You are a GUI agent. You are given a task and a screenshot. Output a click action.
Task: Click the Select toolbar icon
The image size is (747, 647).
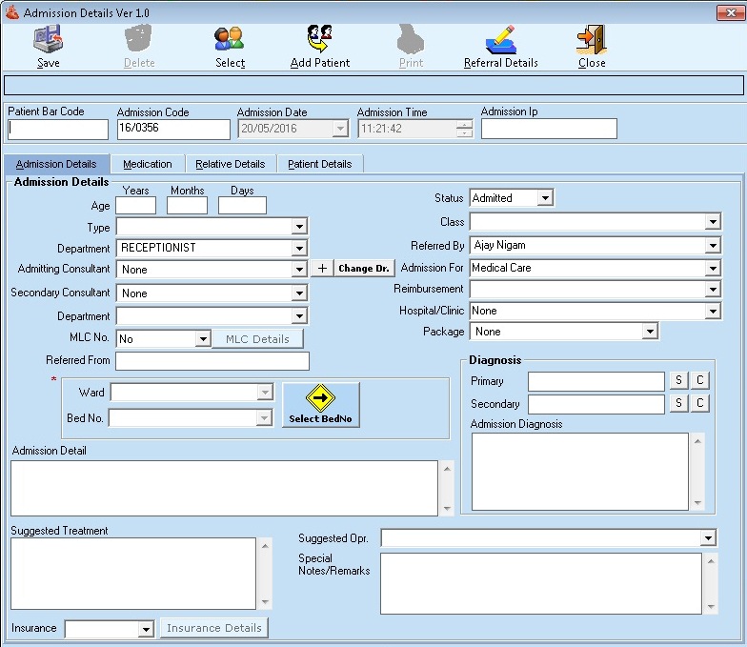click(x=230, y=40)
